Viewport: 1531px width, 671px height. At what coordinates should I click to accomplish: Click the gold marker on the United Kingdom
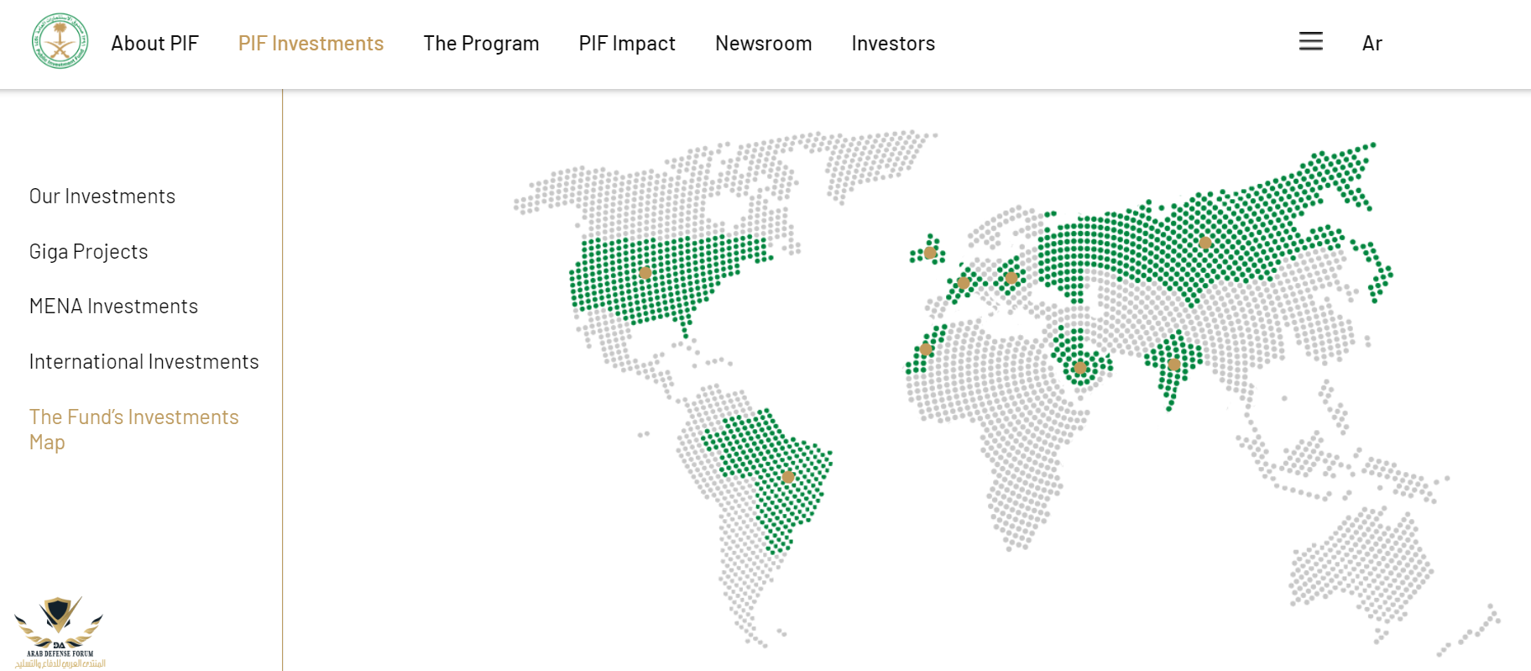point(930,253)
